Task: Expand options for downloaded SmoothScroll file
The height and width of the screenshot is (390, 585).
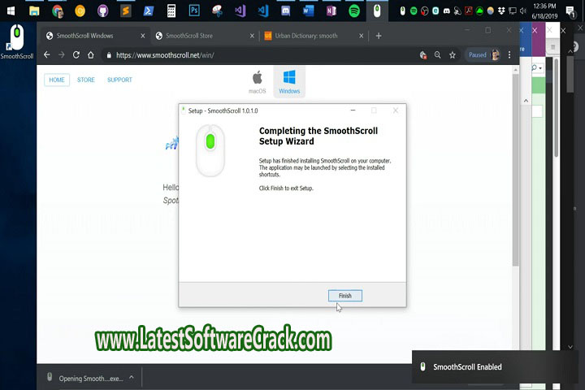Action: click(x=131, y=377)
